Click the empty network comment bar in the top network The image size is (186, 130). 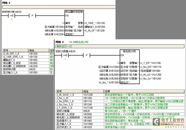click(x=59, y=7)
